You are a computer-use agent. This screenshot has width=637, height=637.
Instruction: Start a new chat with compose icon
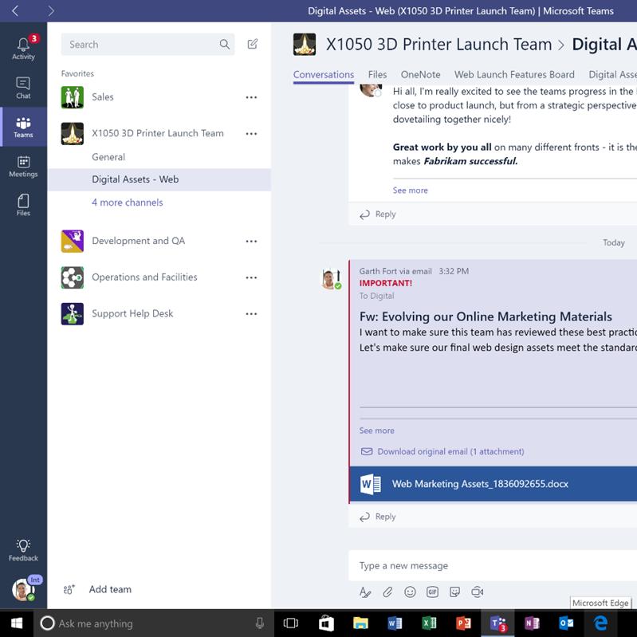(252, 44)
